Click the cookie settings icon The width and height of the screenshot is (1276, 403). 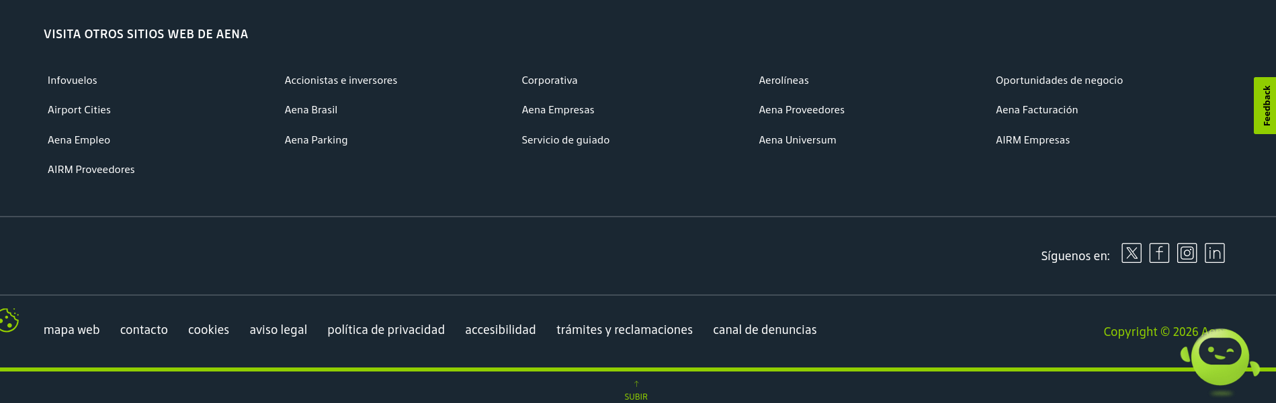click(9, 320)
